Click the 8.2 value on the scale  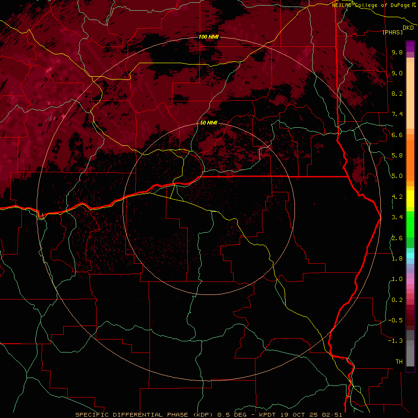[397, 93]
